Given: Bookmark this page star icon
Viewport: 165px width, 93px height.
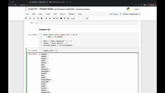Looking at the screenshot, I should pos(141,5).
